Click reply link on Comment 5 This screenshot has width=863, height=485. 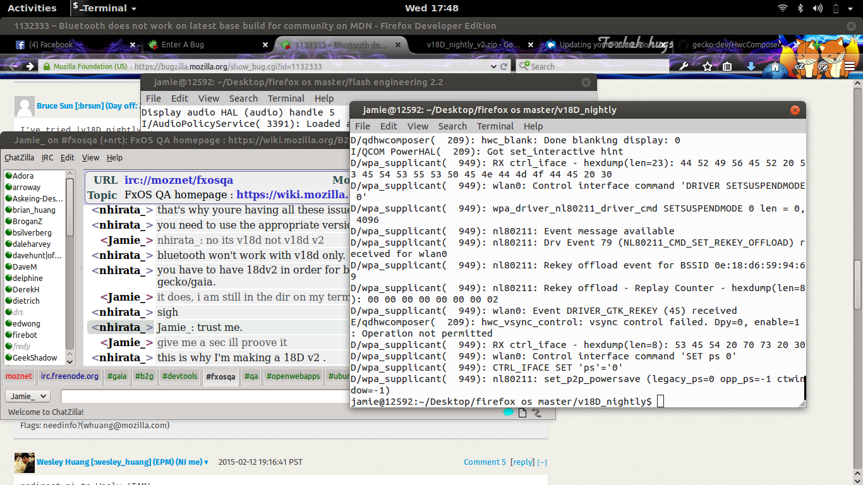tap(522, 462)
